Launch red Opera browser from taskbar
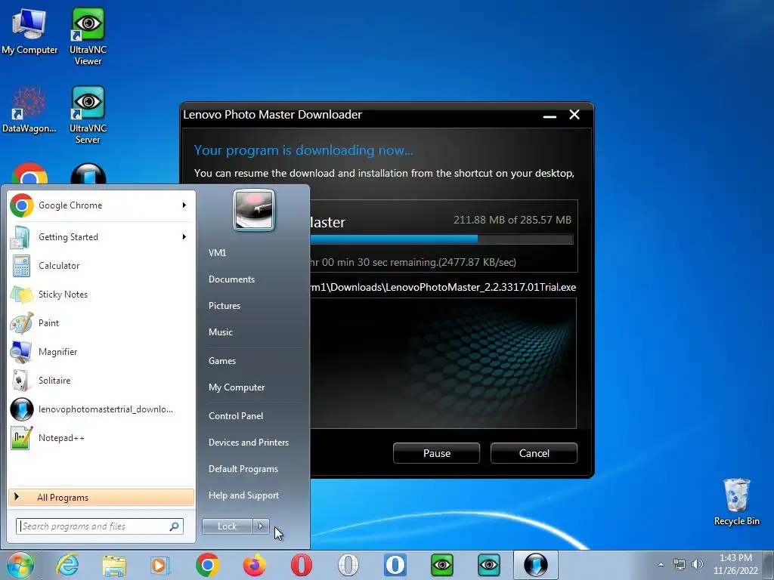Viewport: 774px width, 580px height. (301, 565)
